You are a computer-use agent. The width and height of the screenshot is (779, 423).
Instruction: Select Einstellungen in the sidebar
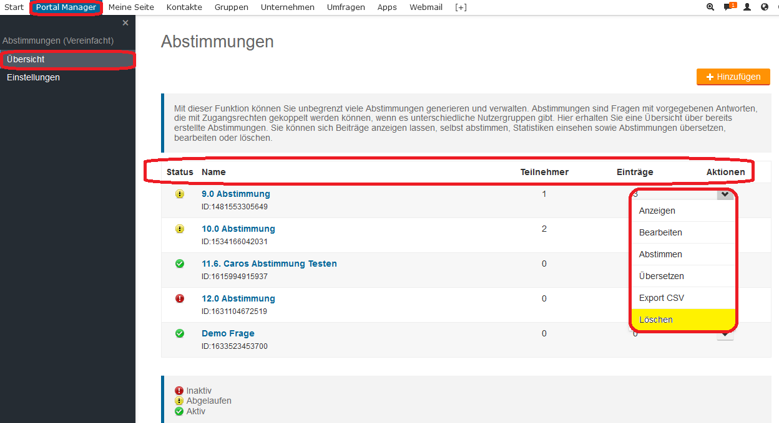67,77
